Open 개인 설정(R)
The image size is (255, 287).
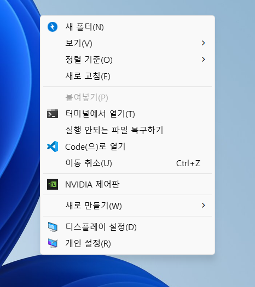click(x=127, y=243)
